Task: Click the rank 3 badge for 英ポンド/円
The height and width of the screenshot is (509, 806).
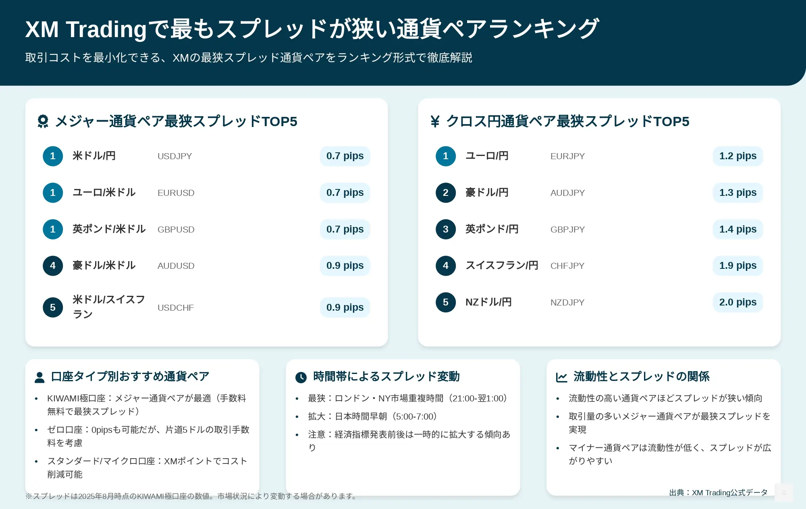Action: (x=446, y=229)
